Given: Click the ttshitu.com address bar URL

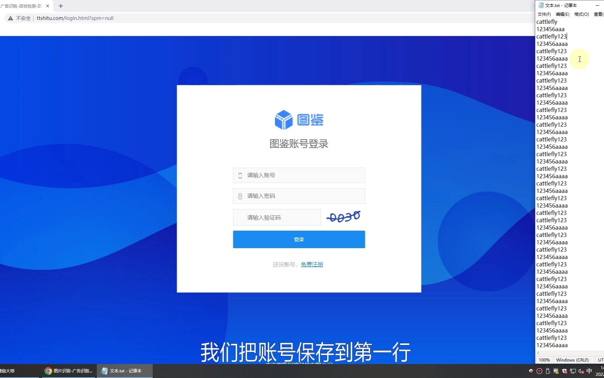Looking at the screenshot, I should pyautogui.click(x=75, y=18).
